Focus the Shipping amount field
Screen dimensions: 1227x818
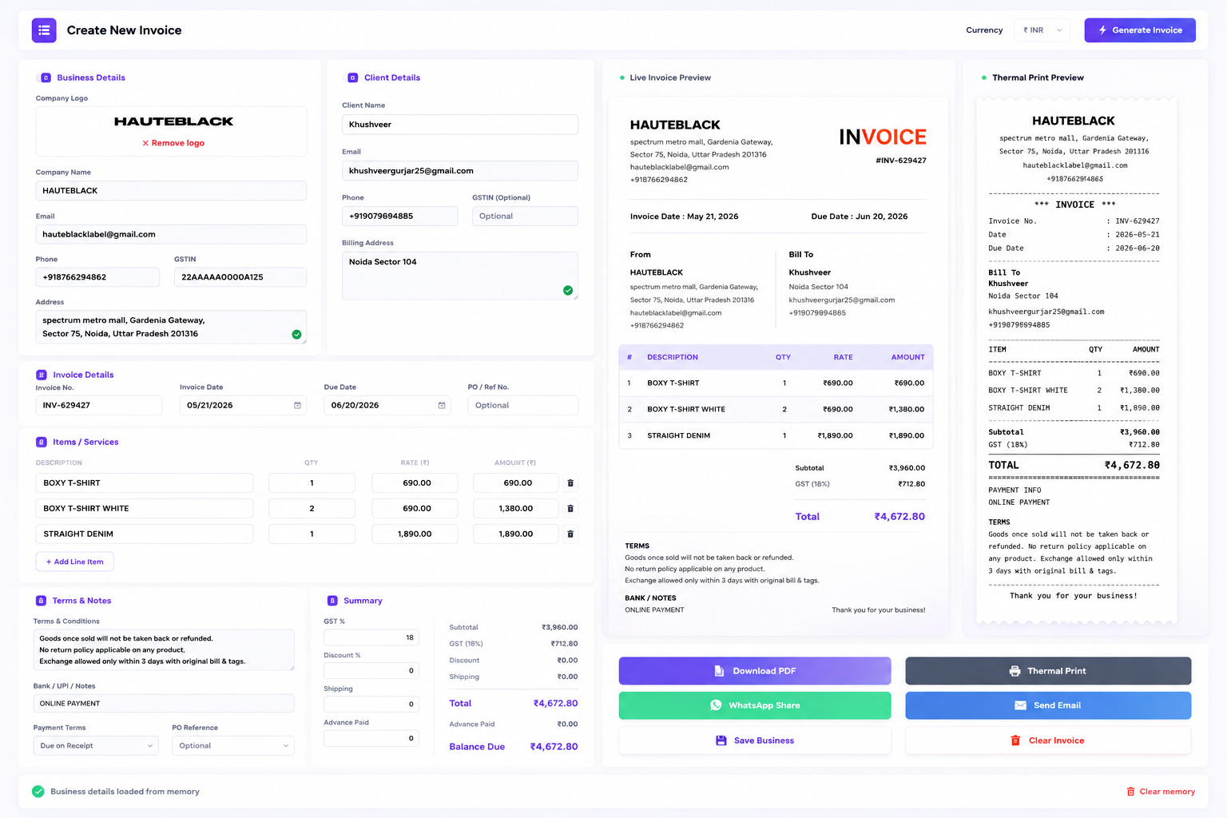pyautogui.click(x=371, y=705)
